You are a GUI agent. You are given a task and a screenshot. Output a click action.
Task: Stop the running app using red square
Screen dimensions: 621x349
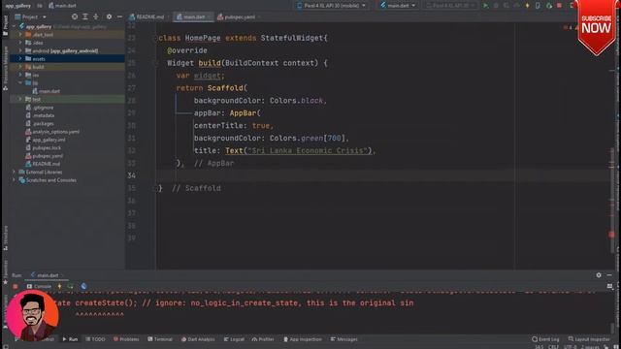point(559,6)
